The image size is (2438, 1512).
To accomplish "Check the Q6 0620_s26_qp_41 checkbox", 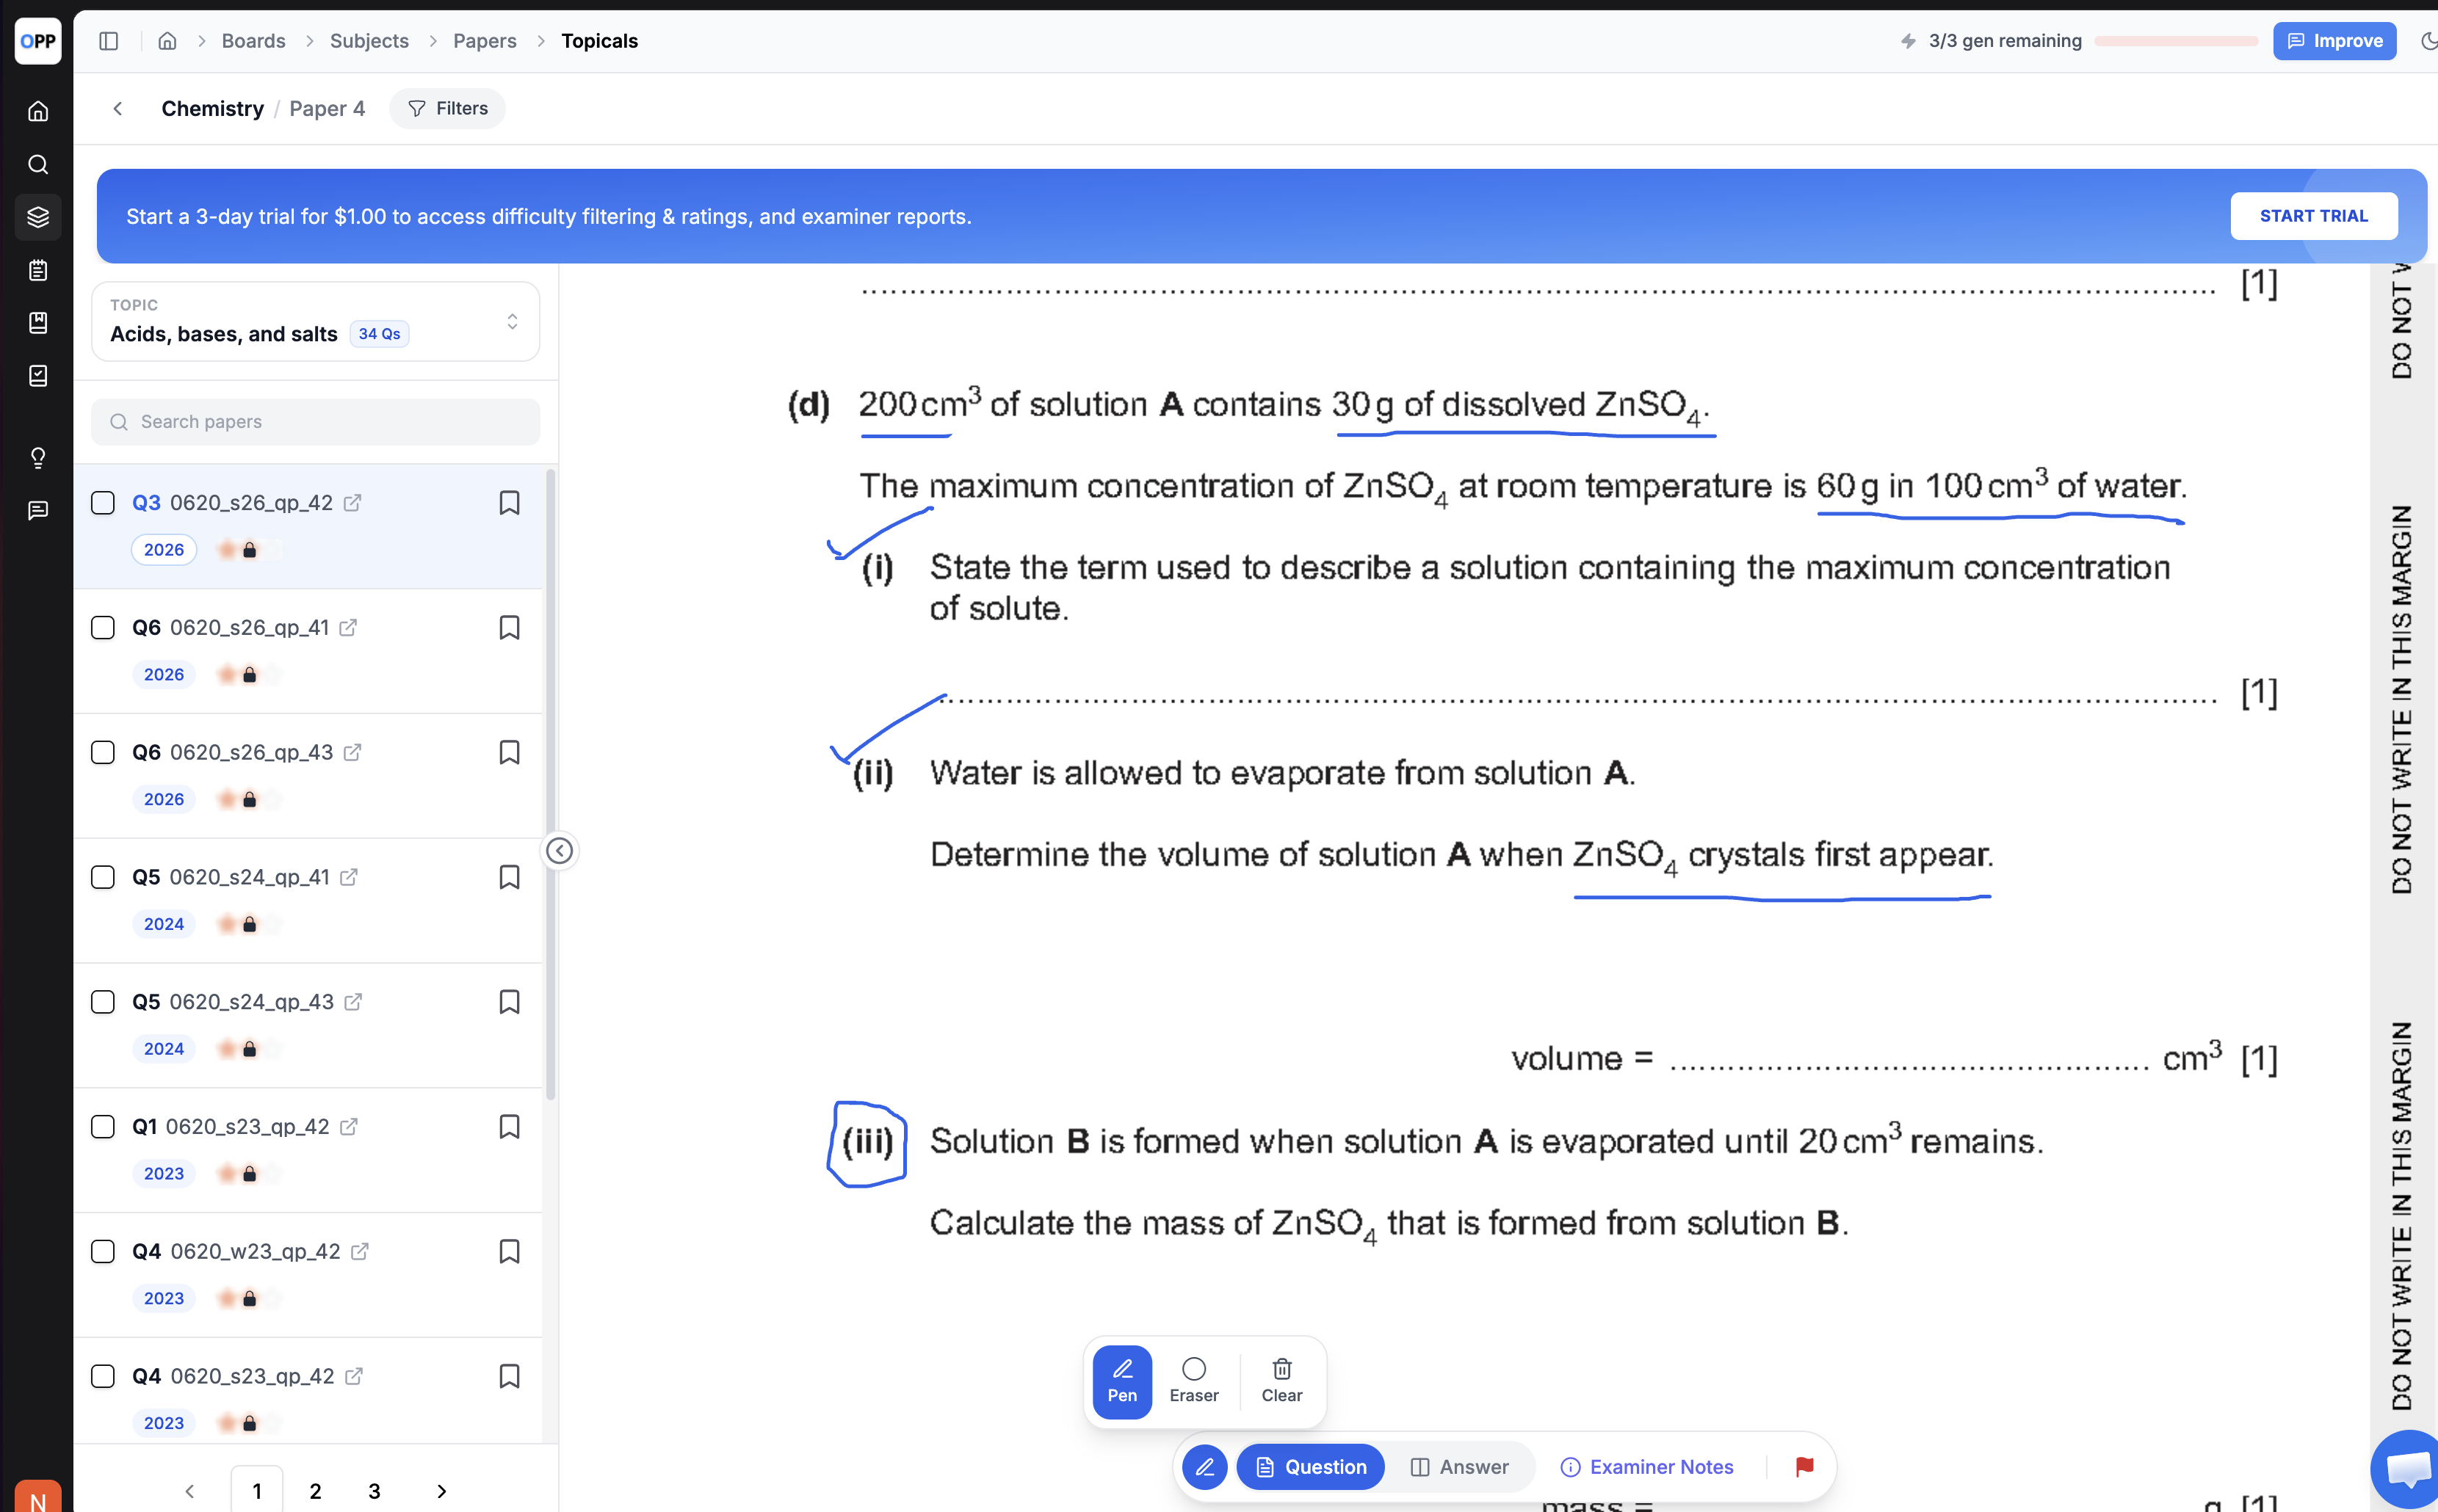I will click(103, 628).
